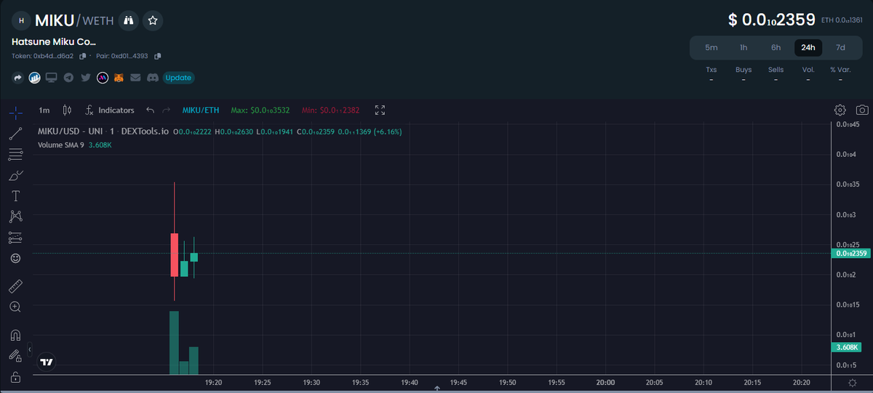Image resolution: width=873 pixels, height=393 pixels.
Task: Toggle lock all drawing tools
Action: tap(15, 377)
